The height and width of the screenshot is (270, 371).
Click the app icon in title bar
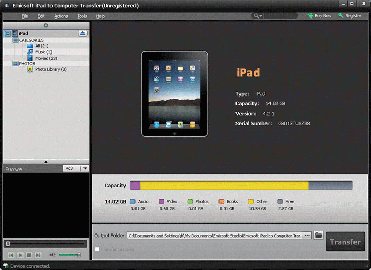coord(7,5)
